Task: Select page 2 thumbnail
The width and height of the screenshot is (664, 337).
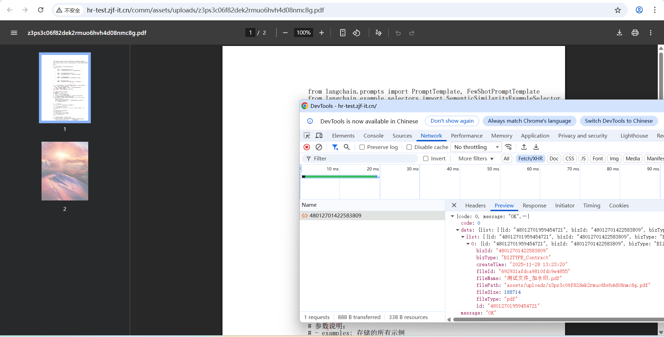Action: tap(65, 171)
